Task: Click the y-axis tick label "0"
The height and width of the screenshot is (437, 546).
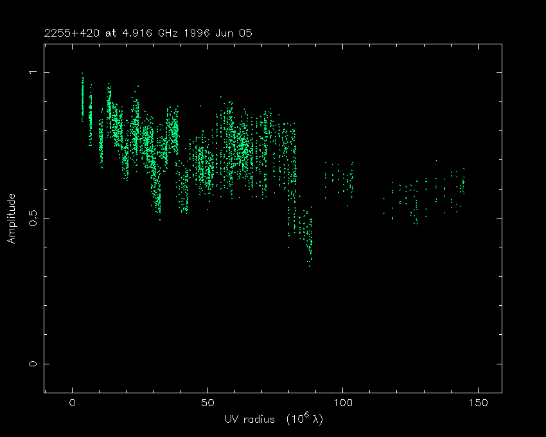Action: pos(33,364)
